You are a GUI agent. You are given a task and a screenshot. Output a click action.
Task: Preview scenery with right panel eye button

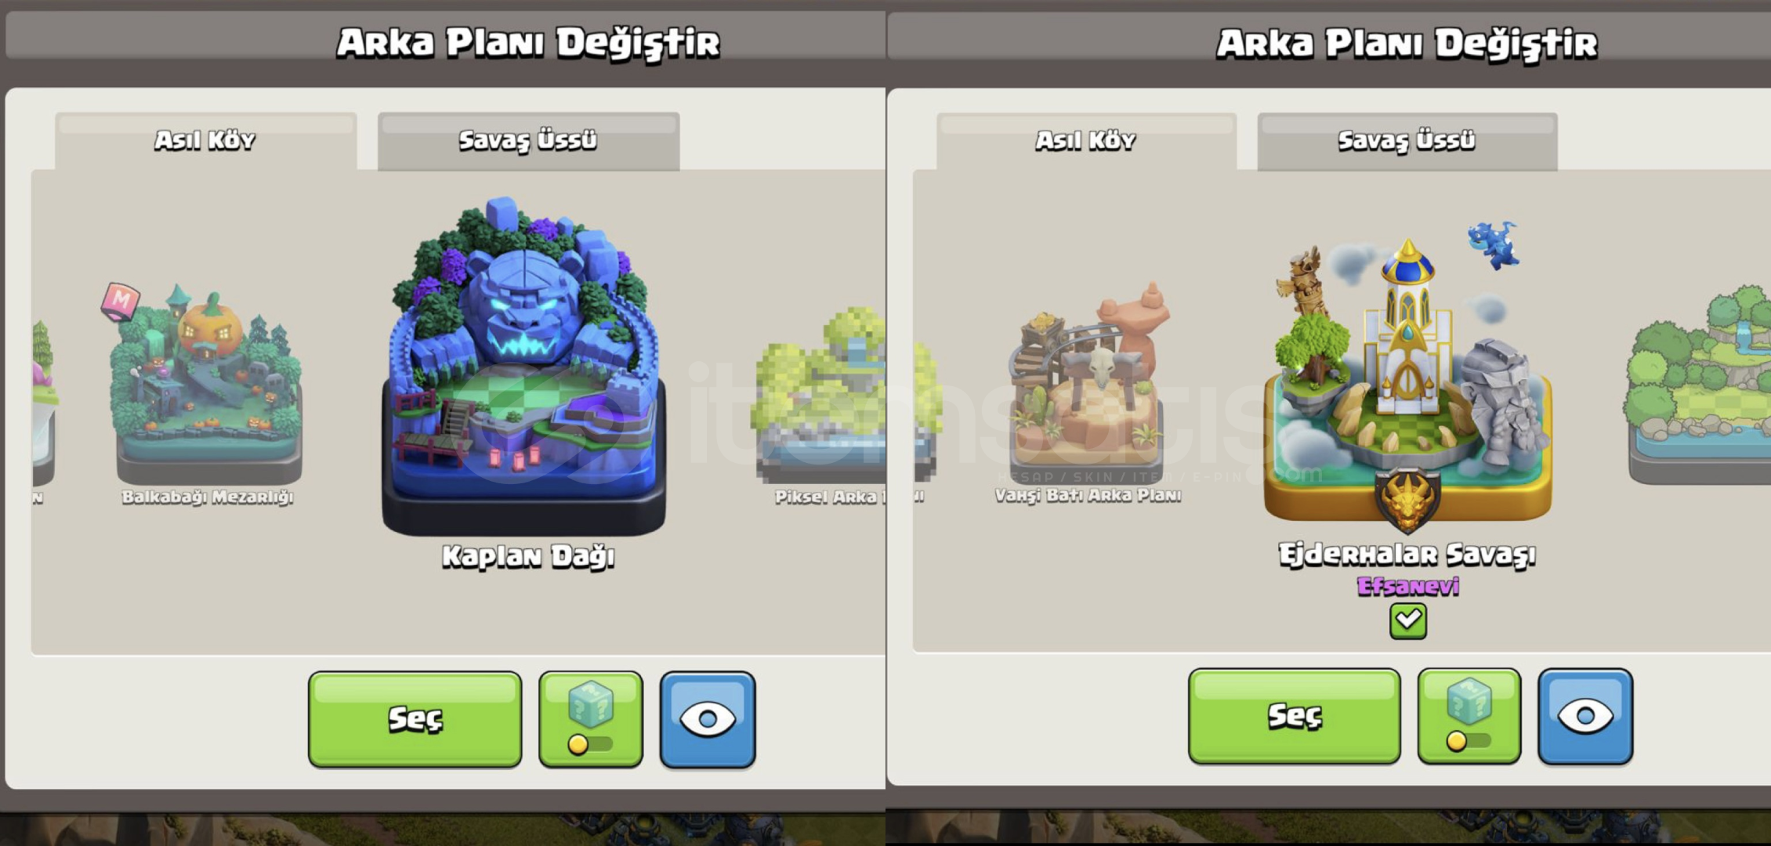tap(1585, 716)
